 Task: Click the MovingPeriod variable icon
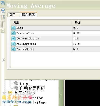pos(13,44)
